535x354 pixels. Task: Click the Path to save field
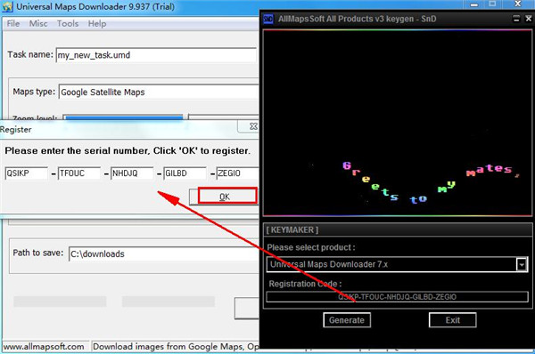(164, 253)
